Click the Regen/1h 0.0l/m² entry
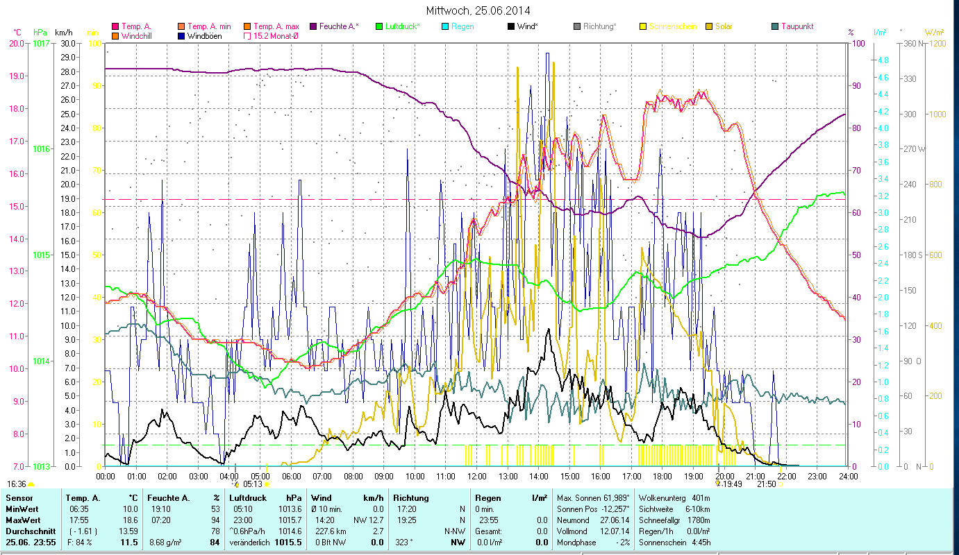The width and height of the screenshot is (959, 555). coord(674,531)
